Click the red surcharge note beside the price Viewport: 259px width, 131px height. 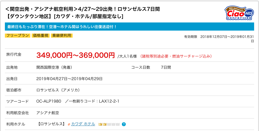tap(176, 56)
